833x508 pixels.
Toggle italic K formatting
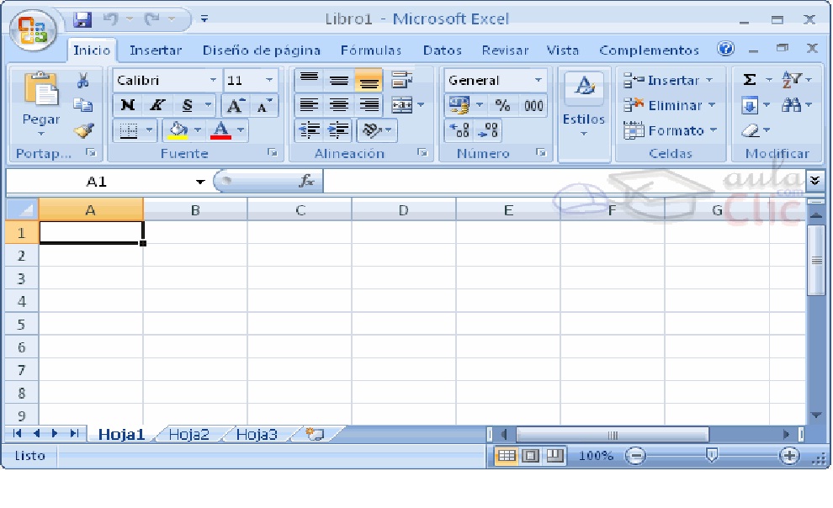point(157,105)
